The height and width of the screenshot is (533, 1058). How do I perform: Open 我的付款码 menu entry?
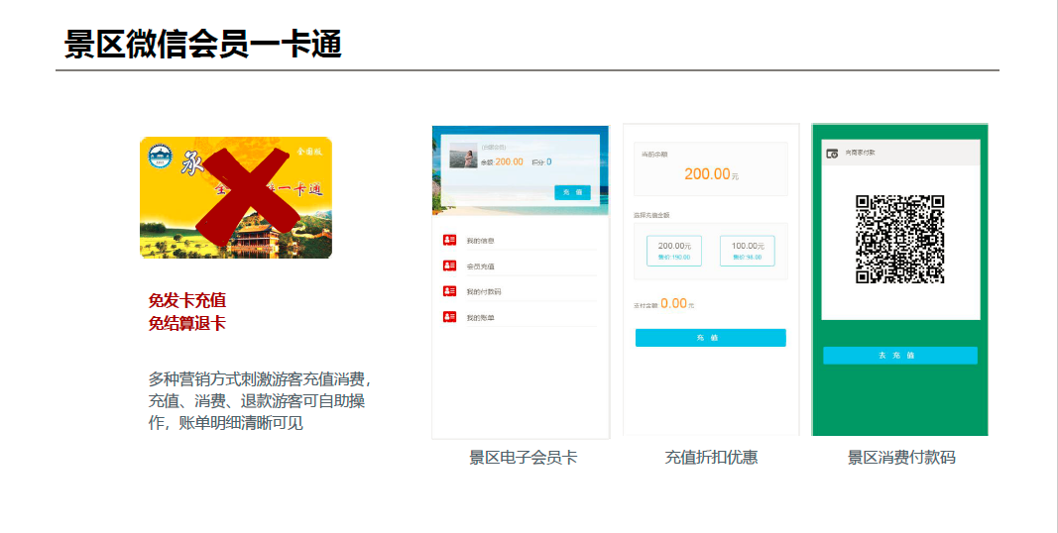483,292
